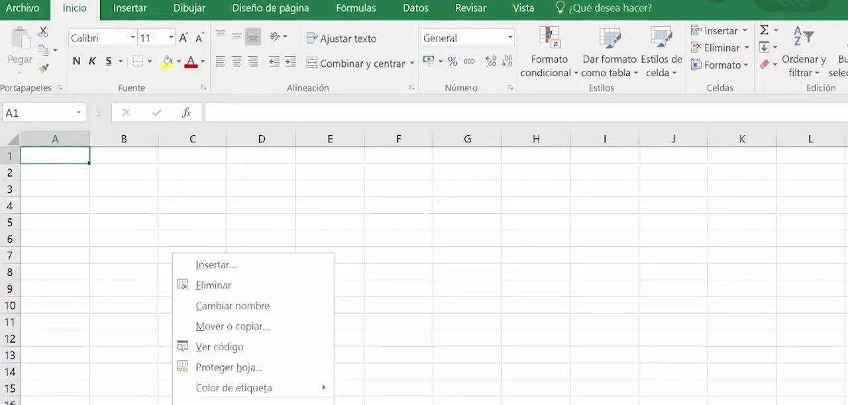Image resolution: width=848 pixels, height=405 pixels.
Task: Decrease font size with the smaller A icon
Action: pyautogui.click(x=199, y=38)
